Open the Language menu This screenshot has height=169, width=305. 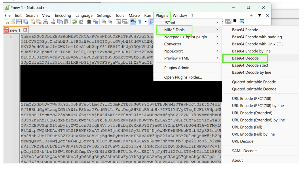(84, 15)
